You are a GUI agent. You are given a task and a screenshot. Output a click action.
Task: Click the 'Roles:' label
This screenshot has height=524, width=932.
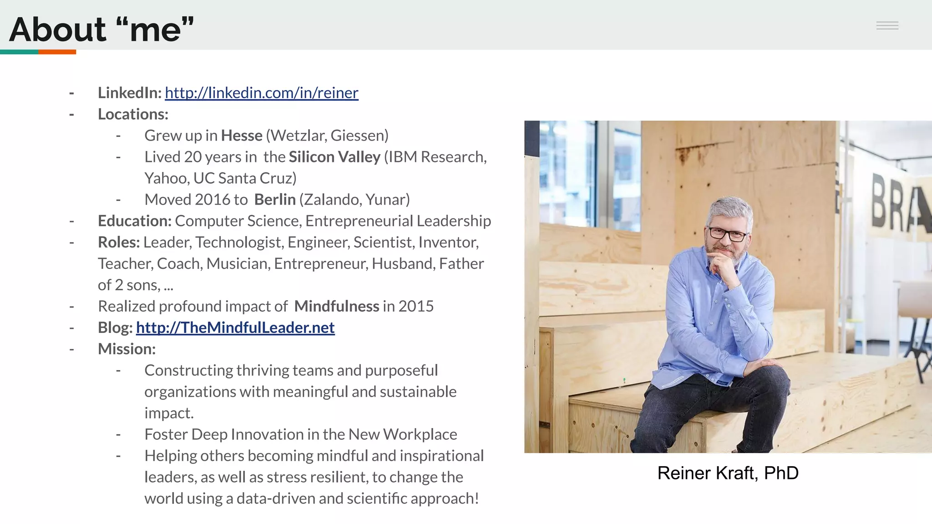click(x=119, y=242)
